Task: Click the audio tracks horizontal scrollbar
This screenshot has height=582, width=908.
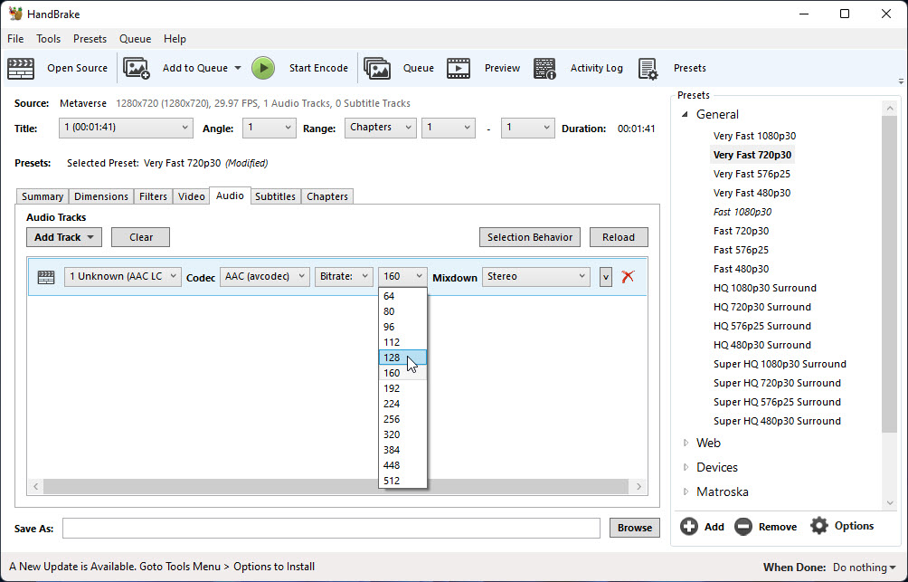Action: [x=337, y=486]
